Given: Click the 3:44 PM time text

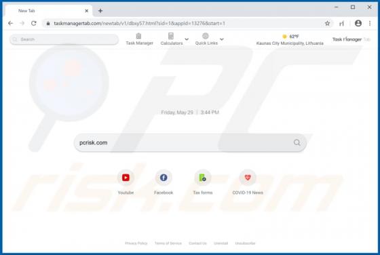Looking at the screenshot, I should pos(210,113).
